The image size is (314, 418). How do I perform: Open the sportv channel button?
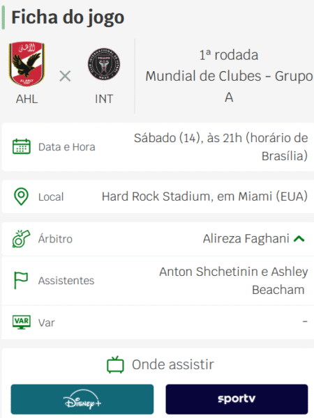[x=237, y=399]
